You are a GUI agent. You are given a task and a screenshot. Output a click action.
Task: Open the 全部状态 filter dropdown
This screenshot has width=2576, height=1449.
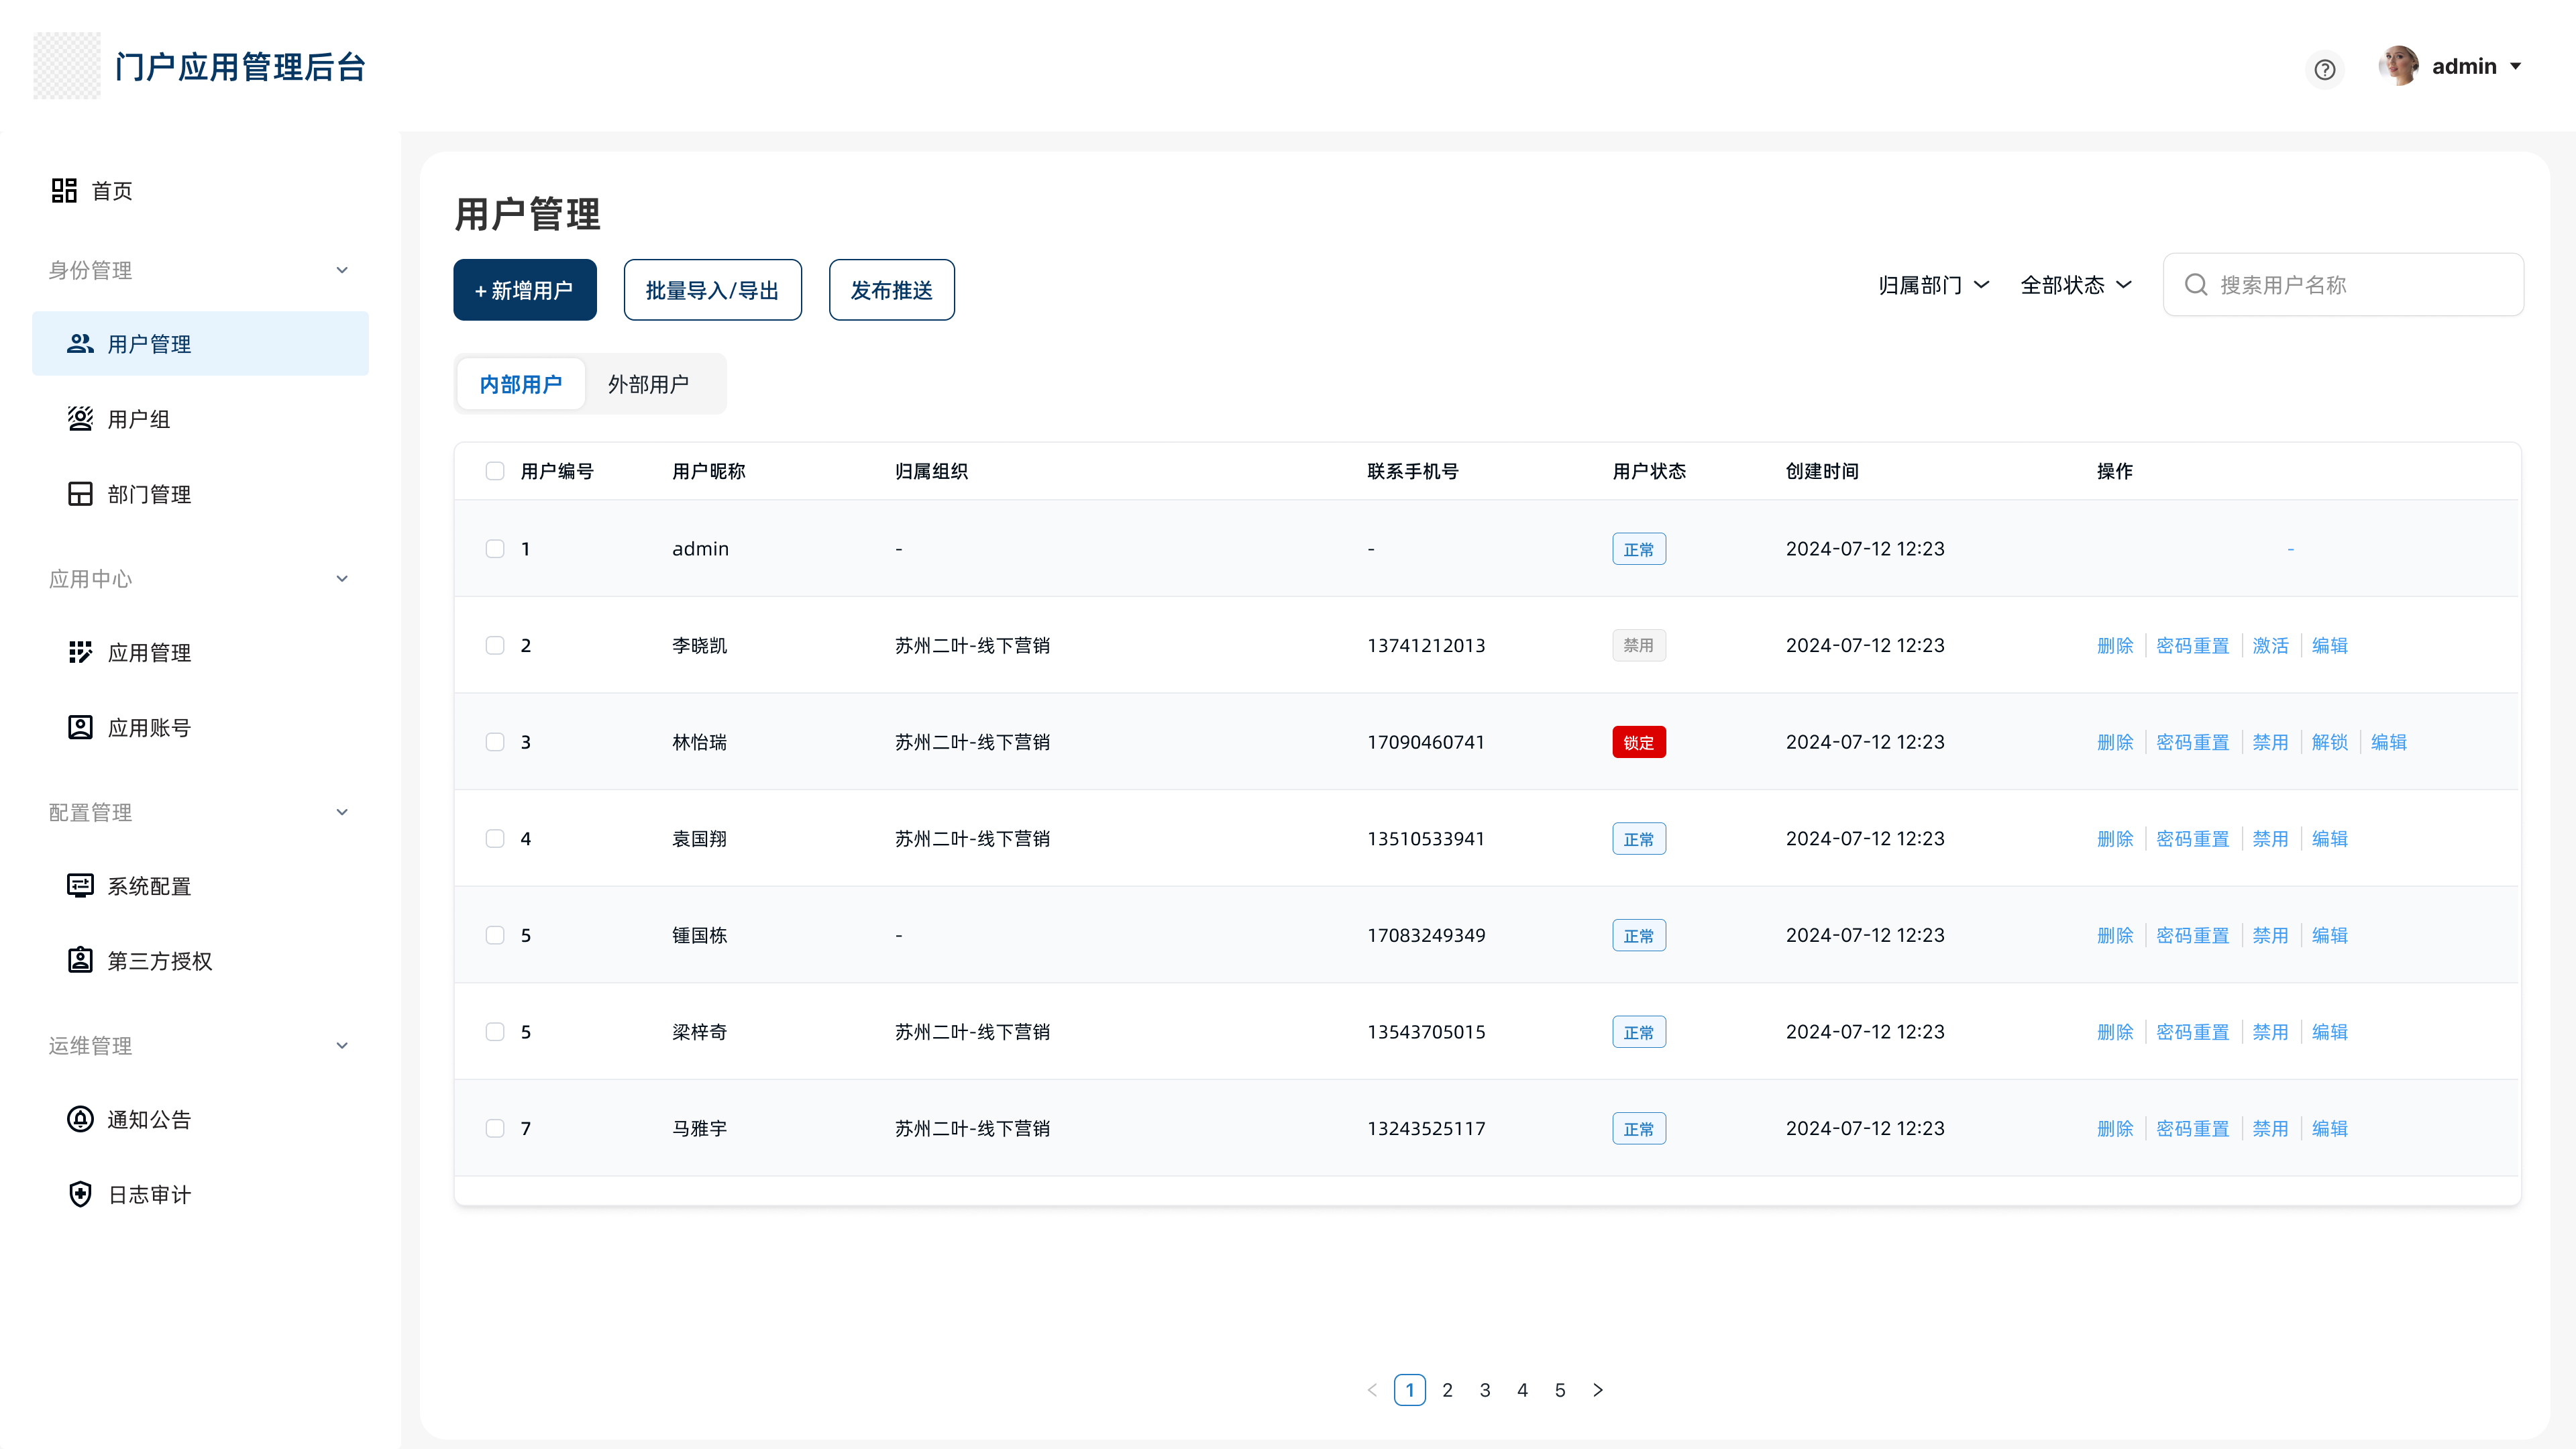[2077, 285]
